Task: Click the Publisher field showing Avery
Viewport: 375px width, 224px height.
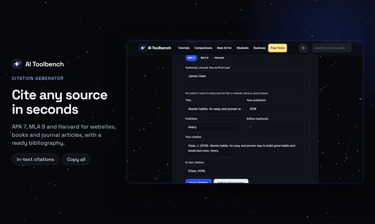Action: click(214, 127)
